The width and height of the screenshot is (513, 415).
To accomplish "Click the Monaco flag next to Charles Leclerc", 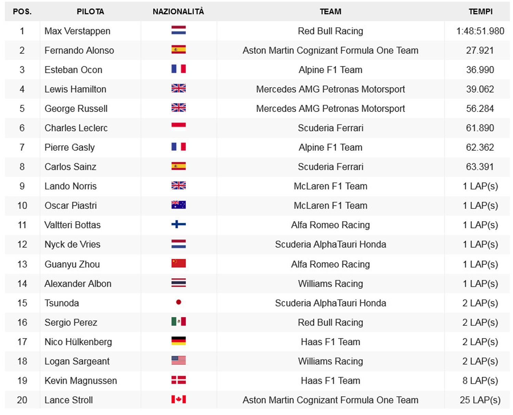I will [179, 127].
